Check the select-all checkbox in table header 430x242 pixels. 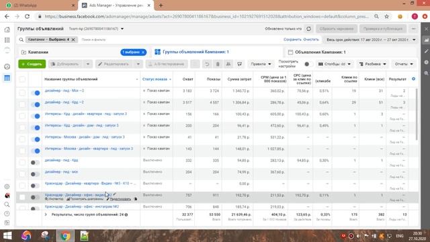pyautogui.click(x=22, y=79)
